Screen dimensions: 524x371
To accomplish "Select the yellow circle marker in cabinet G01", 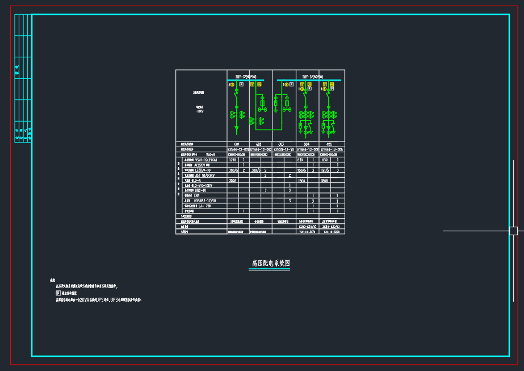I will pos(232,85).
